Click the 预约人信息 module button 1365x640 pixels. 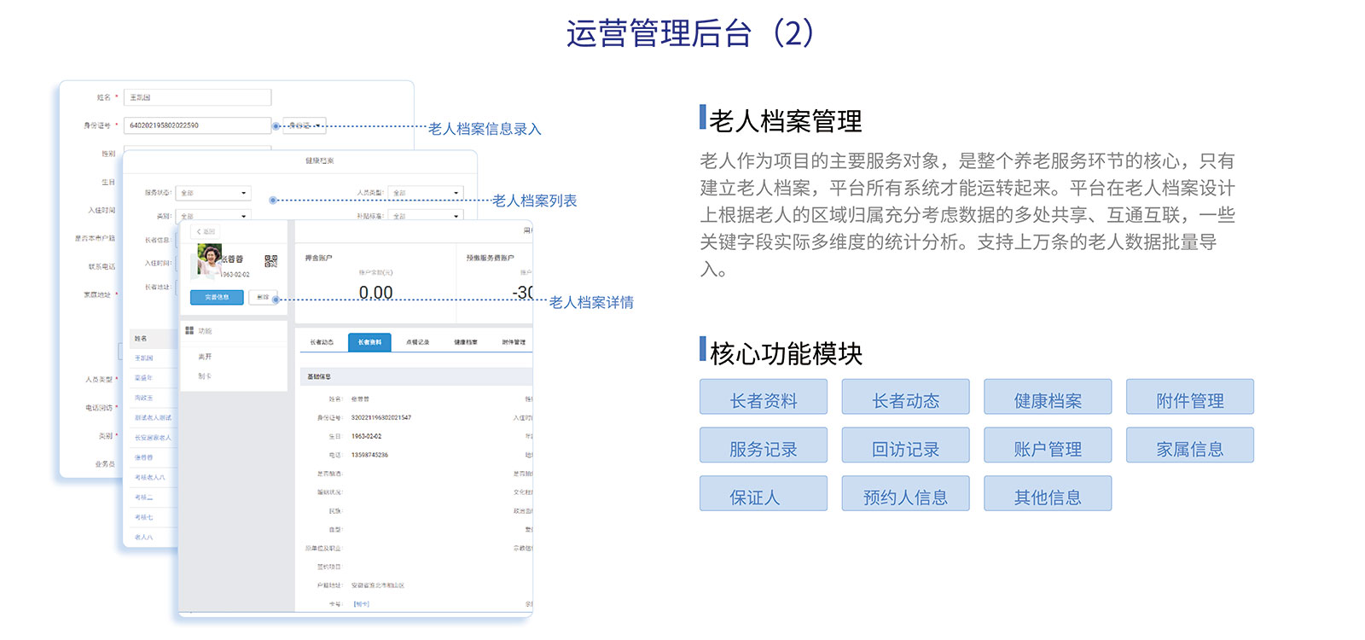[906, 493]
